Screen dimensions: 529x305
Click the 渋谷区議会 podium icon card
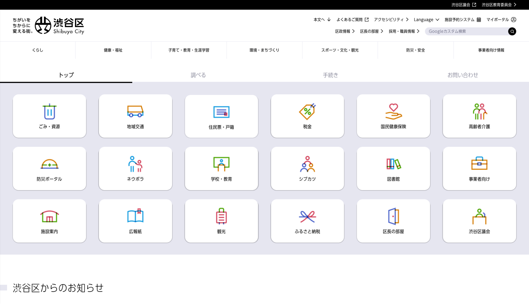pos(480,221)
